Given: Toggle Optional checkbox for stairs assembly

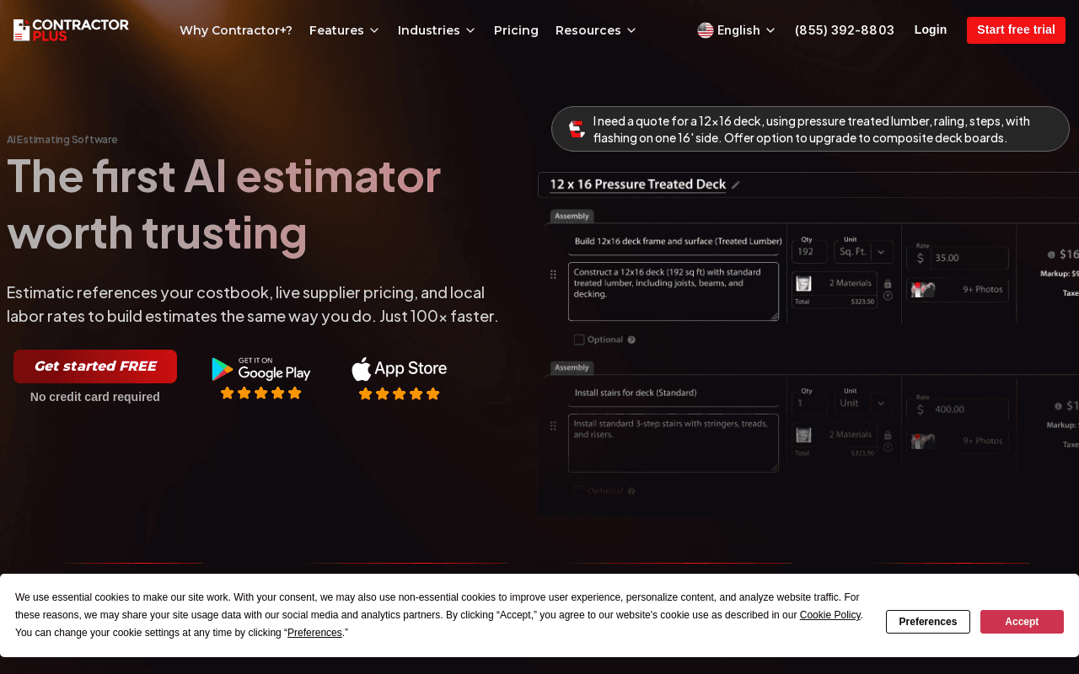Looking at the screenshot, I should tap(579, 491).
